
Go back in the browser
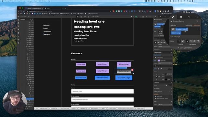click(19, 11)
